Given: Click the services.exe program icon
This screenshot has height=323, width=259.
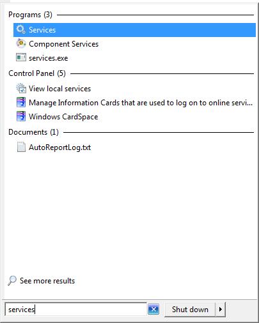Looking at the screenshot, I should 21,57.
